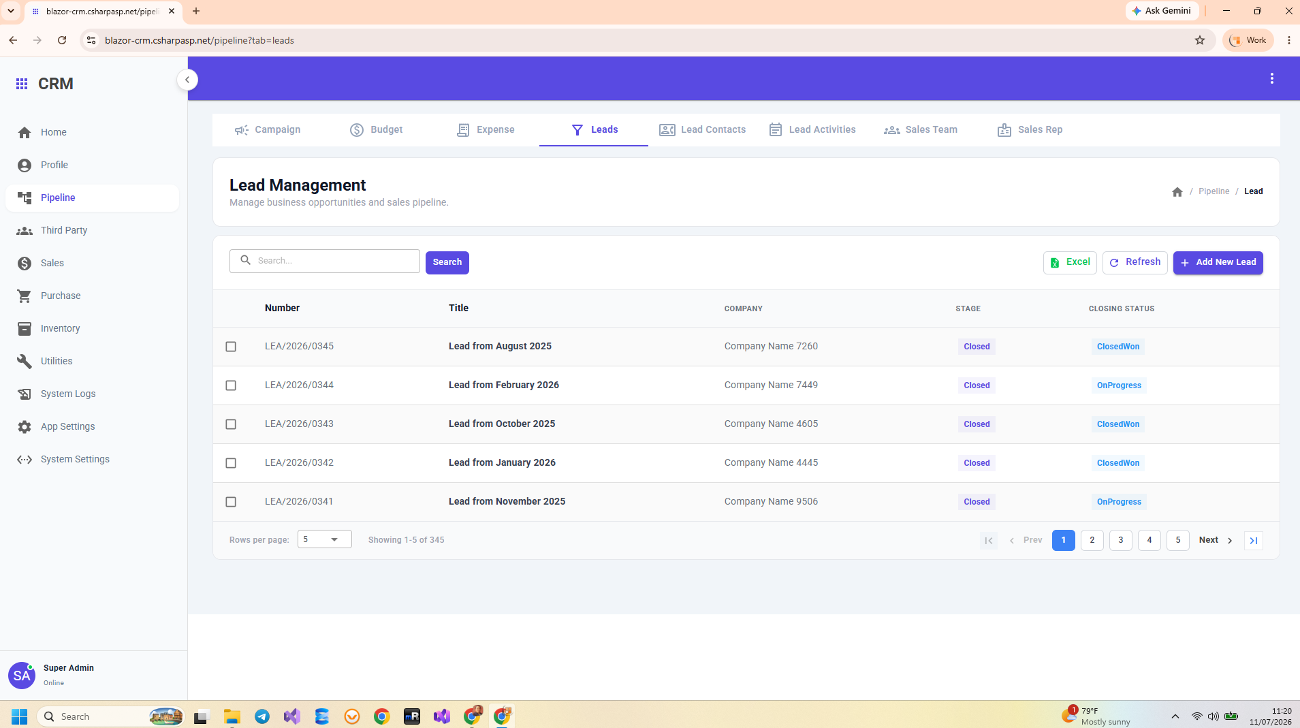Open the CRM apps grid icon
This screenshot has width=1300, height=728.
point(22,84)
